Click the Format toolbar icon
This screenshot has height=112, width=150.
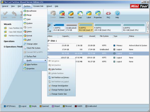point(71,15)
